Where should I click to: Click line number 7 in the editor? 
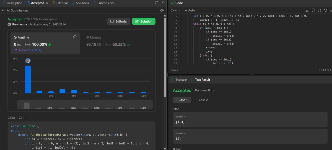pyautogui.click(x=176, y=24)
